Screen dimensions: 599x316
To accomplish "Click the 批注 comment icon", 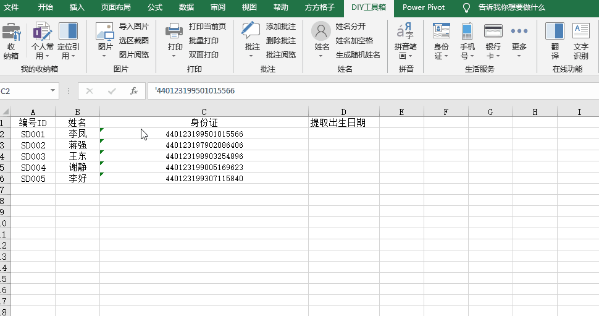I will [251, 32].
